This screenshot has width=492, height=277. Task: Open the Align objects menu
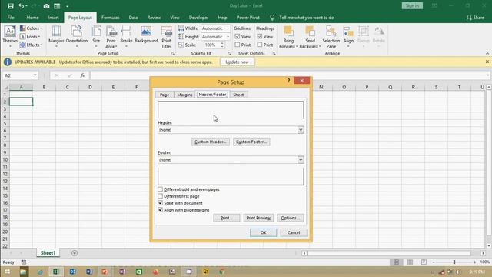click(348, 37)
